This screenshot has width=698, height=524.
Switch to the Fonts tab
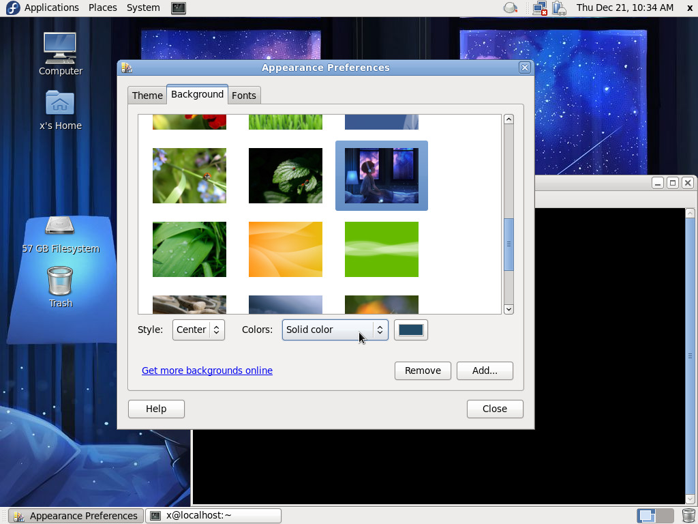[244, 96]
